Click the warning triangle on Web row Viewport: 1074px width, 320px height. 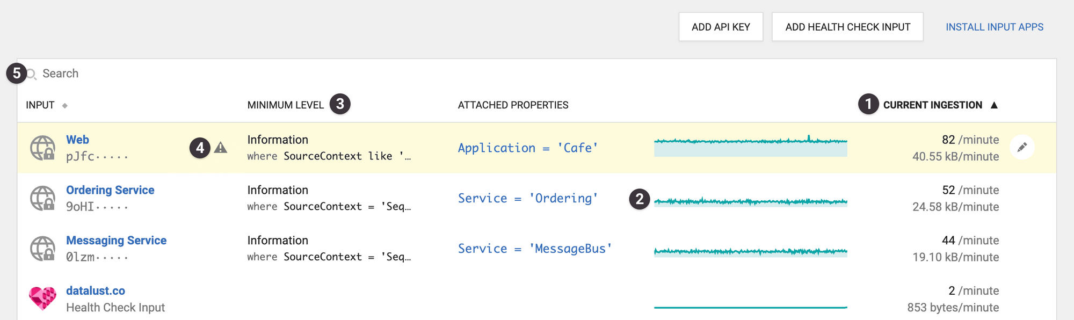coord(221,148)
